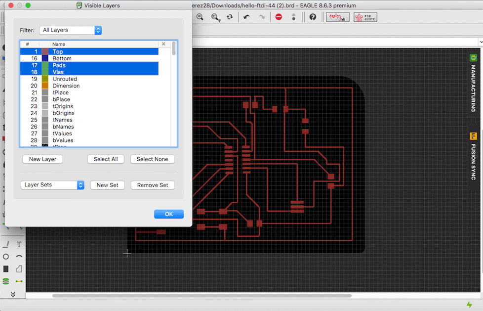Viewport: 483px width, 311px height.
Task: Open the Layer Sets dropdown
Action: pyautogui.click(x=53, y=185)
